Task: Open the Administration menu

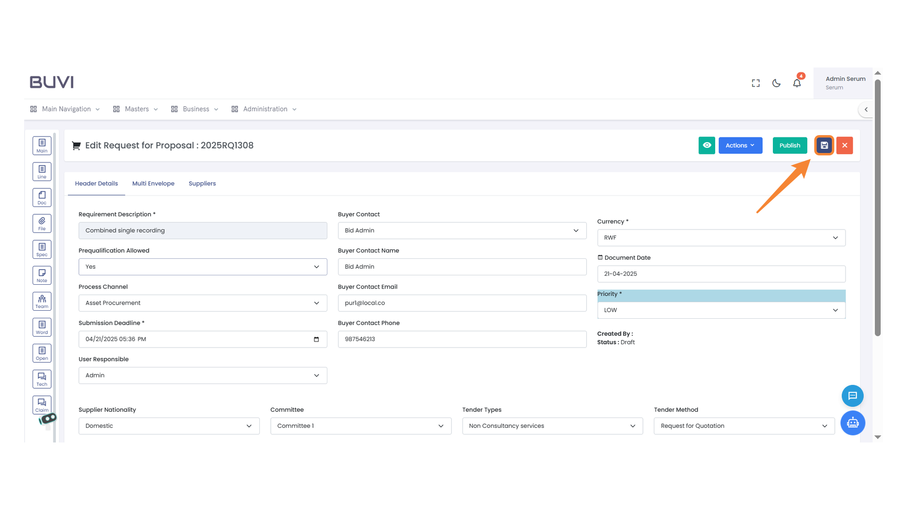Action: (265, 109)
